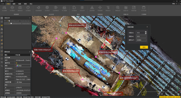
Task: Open the 坐标转换 coordinate transform tool
Action: [92, 8]
